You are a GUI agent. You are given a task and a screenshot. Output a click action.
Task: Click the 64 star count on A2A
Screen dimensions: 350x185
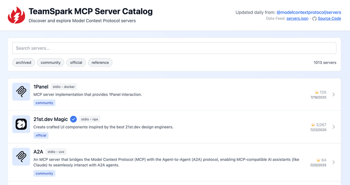click(x=324, y=160)
